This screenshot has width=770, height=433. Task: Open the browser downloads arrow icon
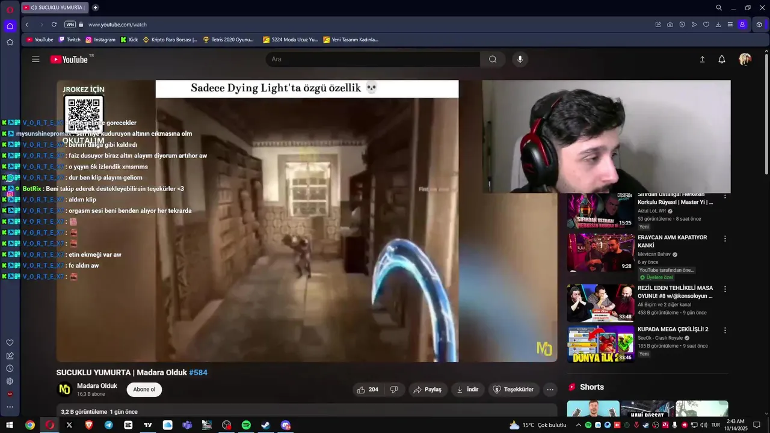click(718, 25)
